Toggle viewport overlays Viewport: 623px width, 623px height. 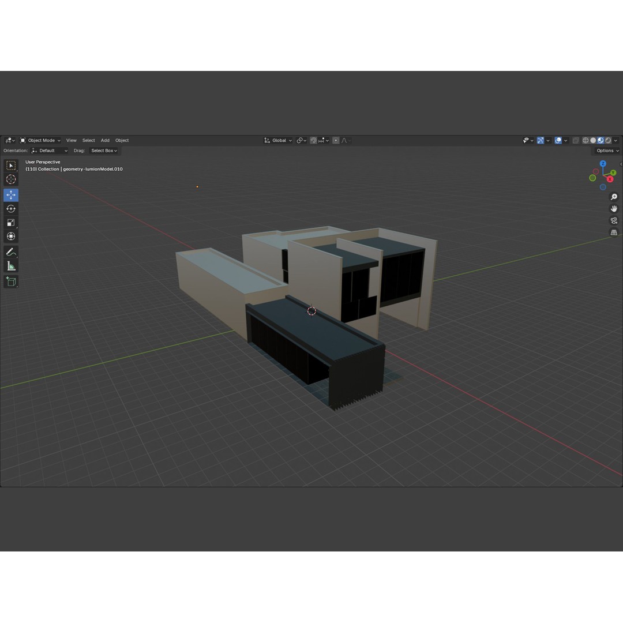(x=558, y=140)
